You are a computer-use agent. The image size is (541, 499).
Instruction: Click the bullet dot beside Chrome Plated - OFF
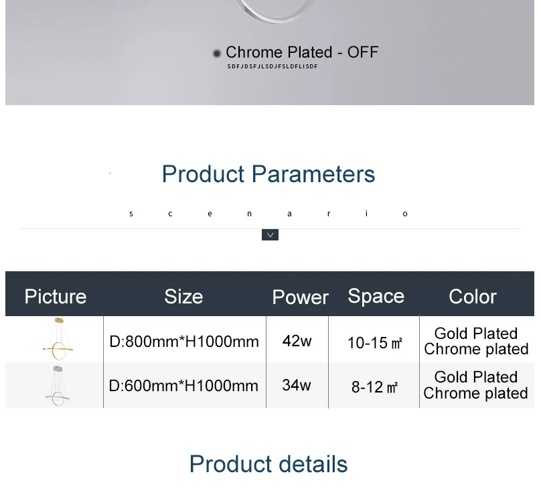[x=217, y=54]
